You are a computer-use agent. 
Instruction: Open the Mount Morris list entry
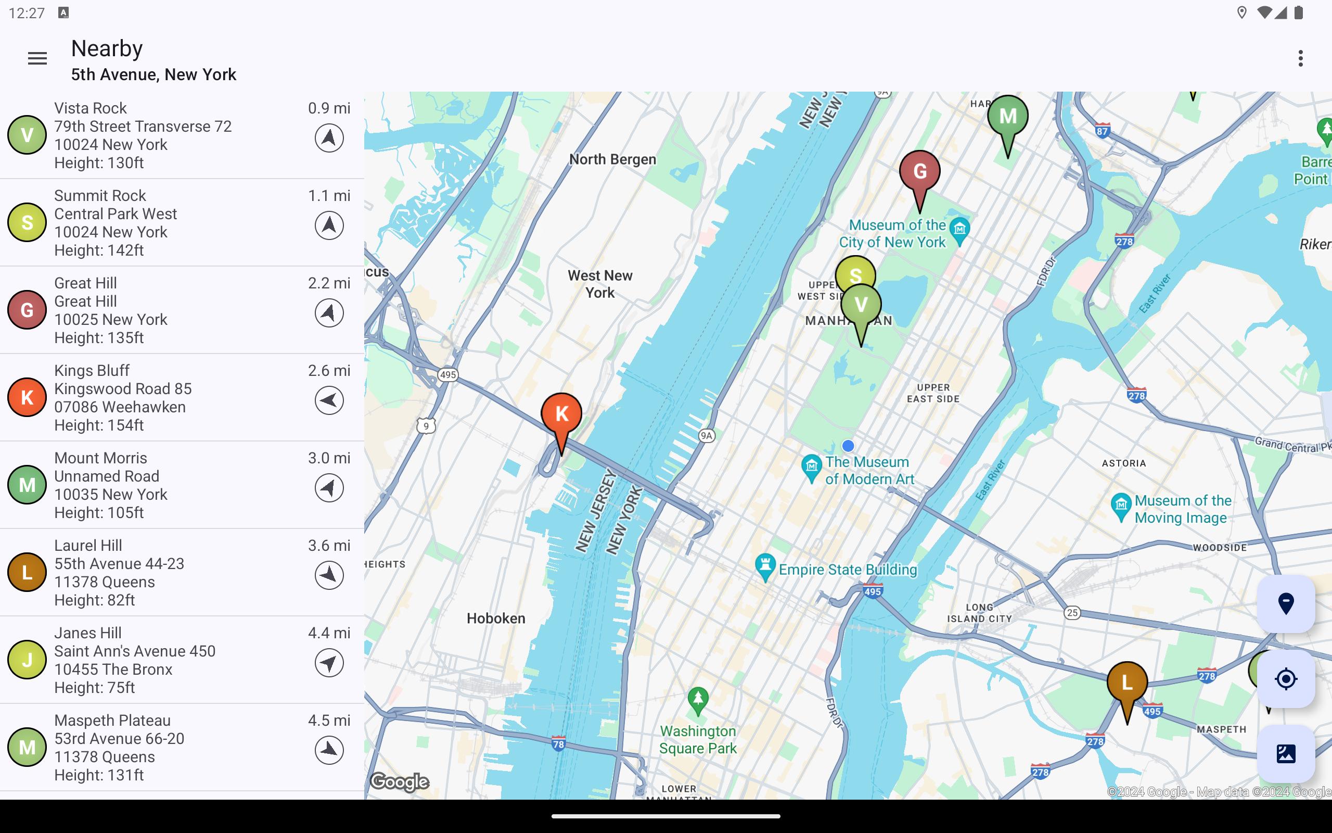[x=182, y=485]
